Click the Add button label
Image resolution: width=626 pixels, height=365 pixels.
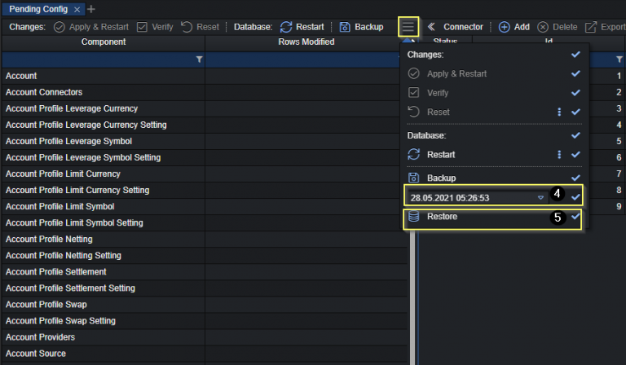522,27
